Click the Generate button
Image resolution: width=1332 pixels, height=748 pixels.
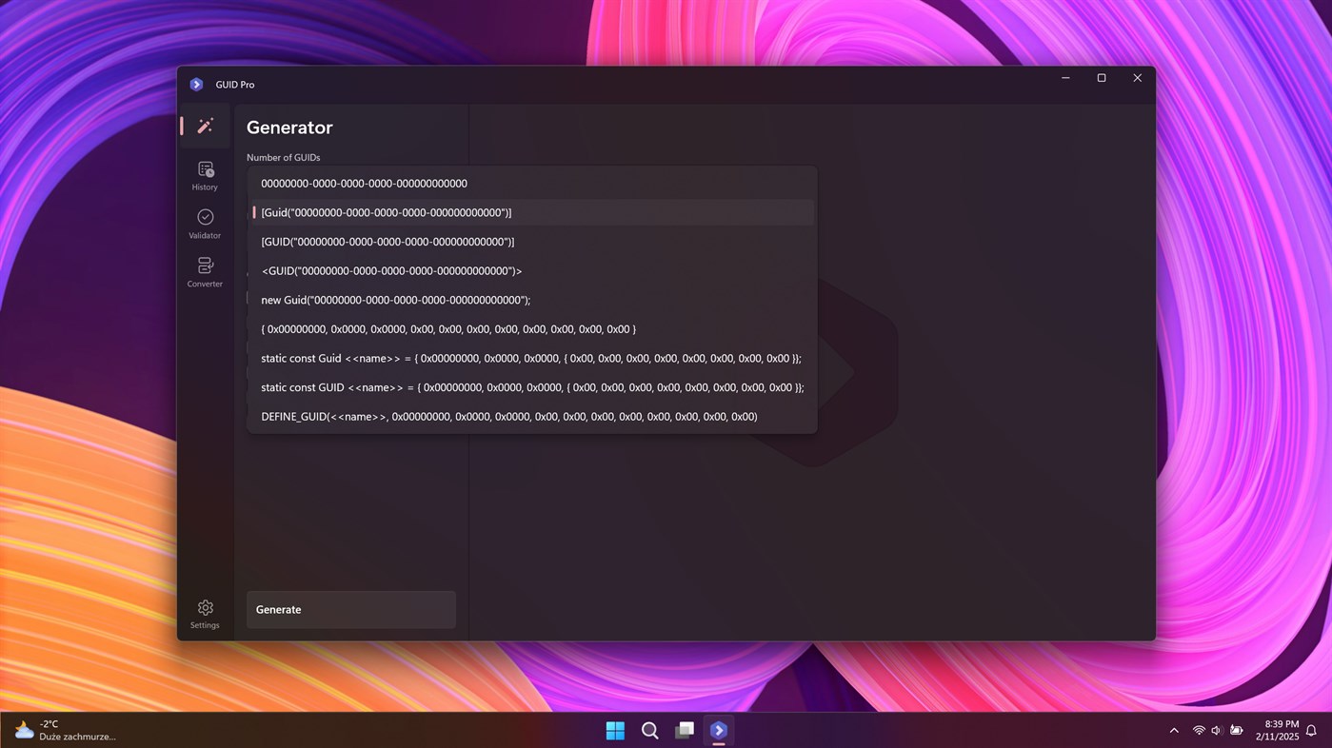[x=350, y=609]
